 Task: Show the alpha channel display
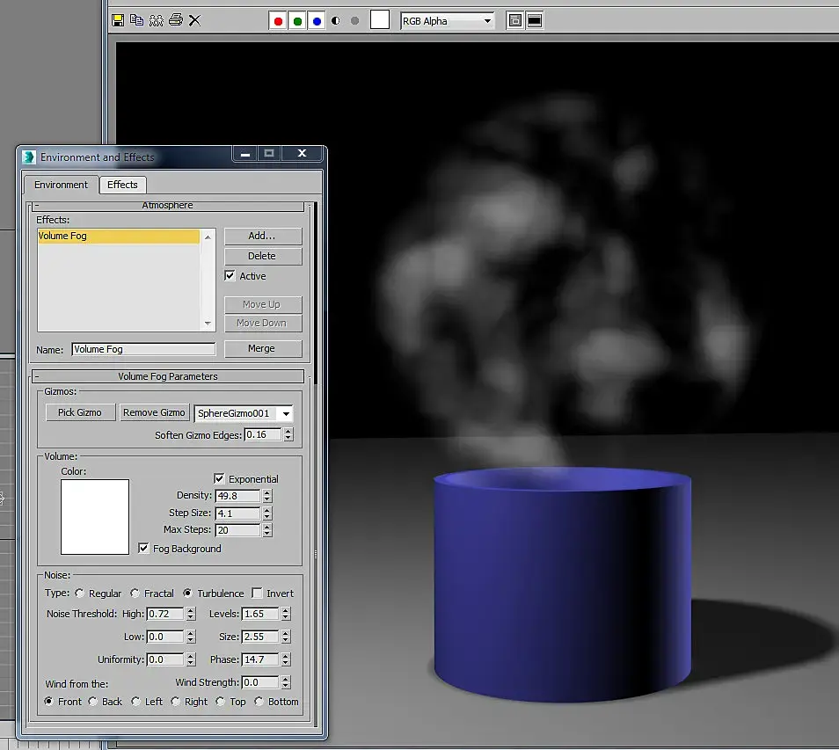point(336,21)
